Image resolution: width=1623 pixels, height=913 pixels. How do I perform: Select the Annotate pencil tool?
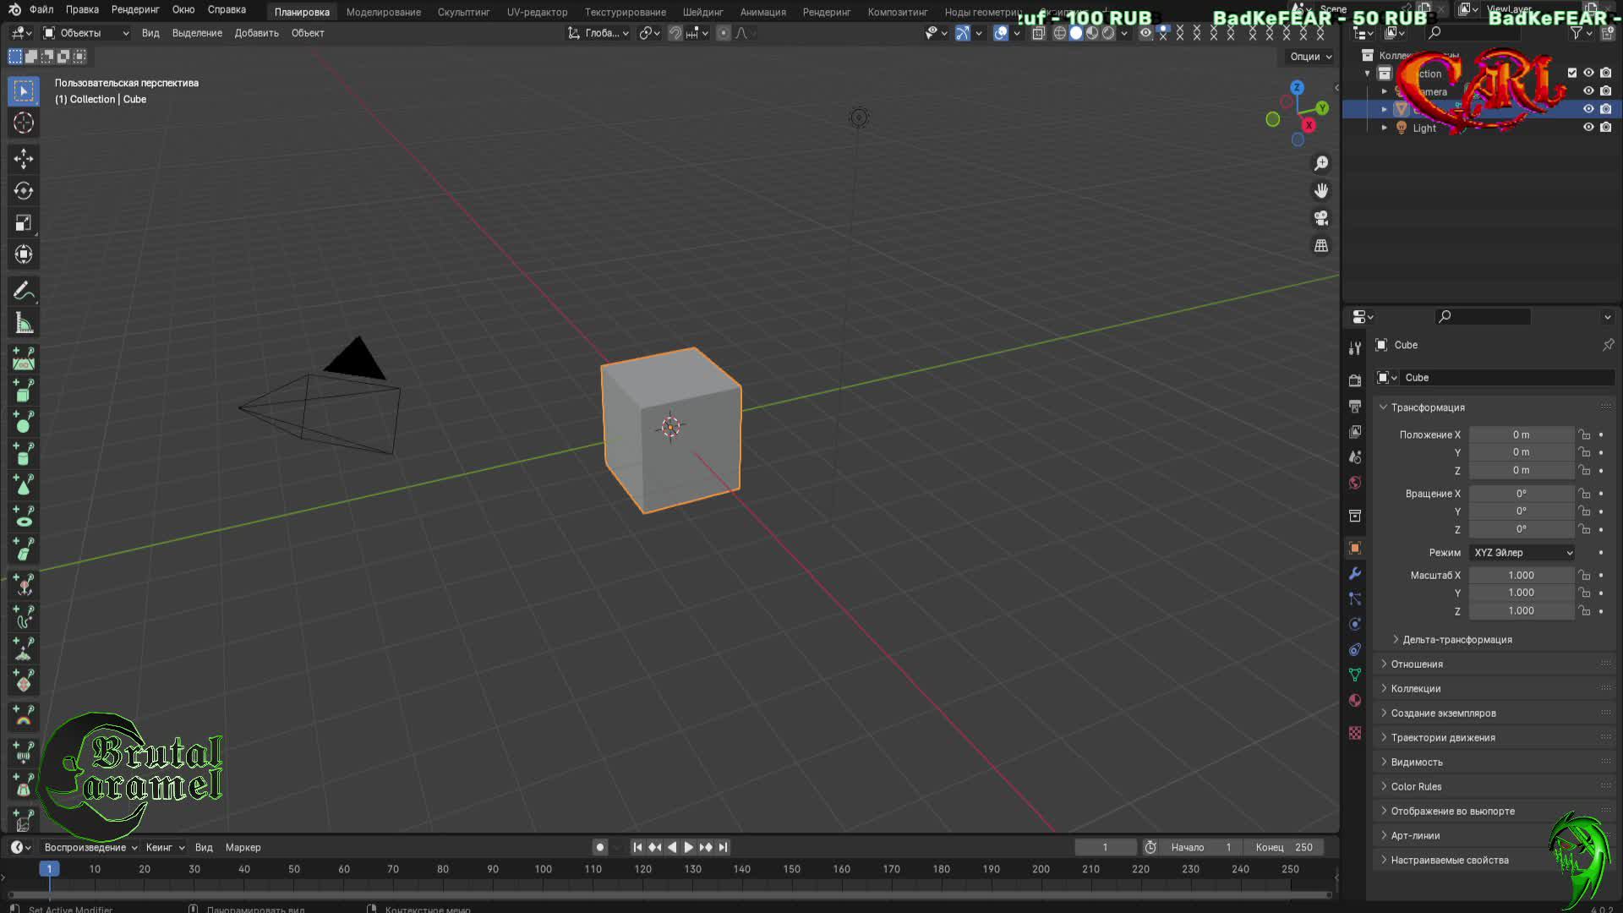tap(23, 292)
